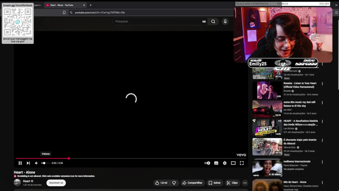Open the we vibin' channel name
The image size is (339, 191).
click(x=287, y=110)
